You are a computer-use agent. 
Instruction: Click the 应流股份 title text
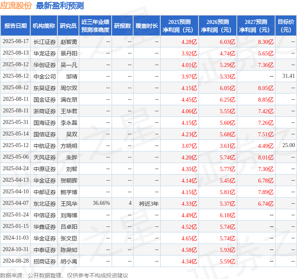click(16, 6)
